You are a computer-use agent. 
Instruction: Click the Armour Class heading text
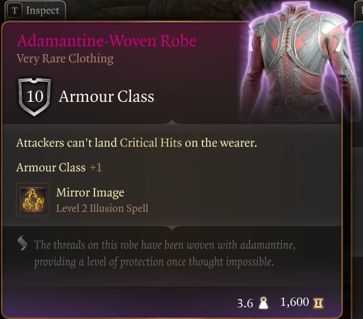coord(106,97)
